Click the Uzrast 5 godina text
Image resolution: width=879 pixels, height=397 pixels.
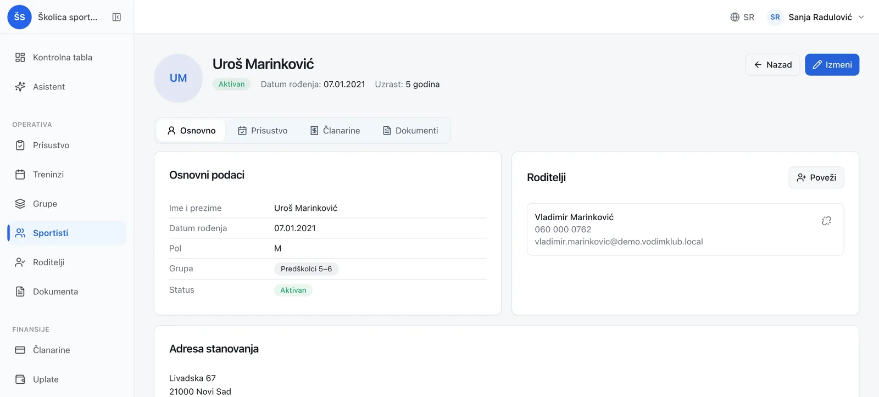407,84
